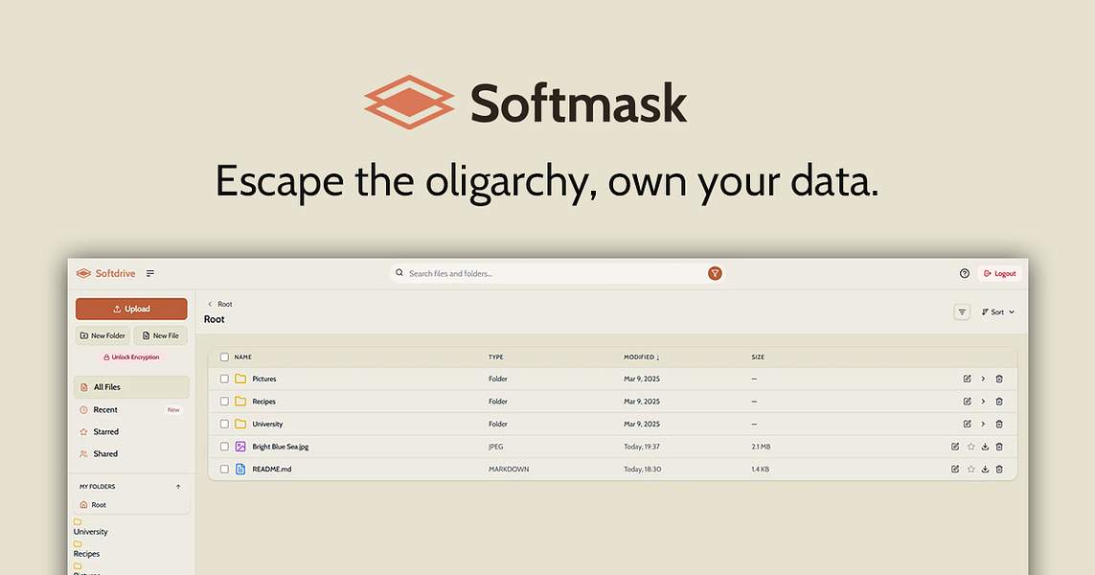Viewport: 1095px width, 575px height.
Task: Open the sidebar hamburger menu icon
Action: [150, 273]
